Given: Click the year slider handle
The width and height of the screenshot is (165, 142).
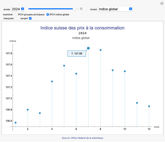Looking at the screenshot, I should 75,9.
